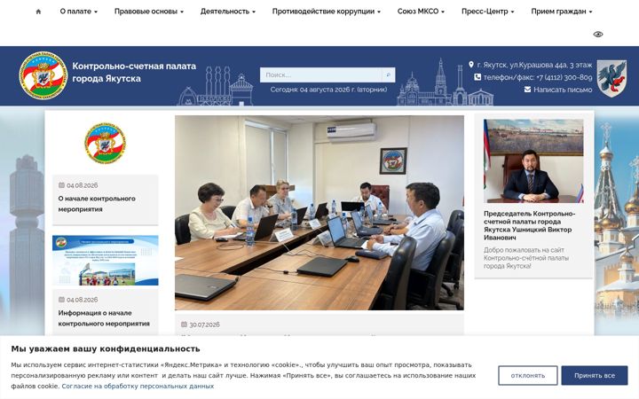Open Председатель Контрольно-счетной палаты heading link
The image size is (639, 399).
(529, 225)
